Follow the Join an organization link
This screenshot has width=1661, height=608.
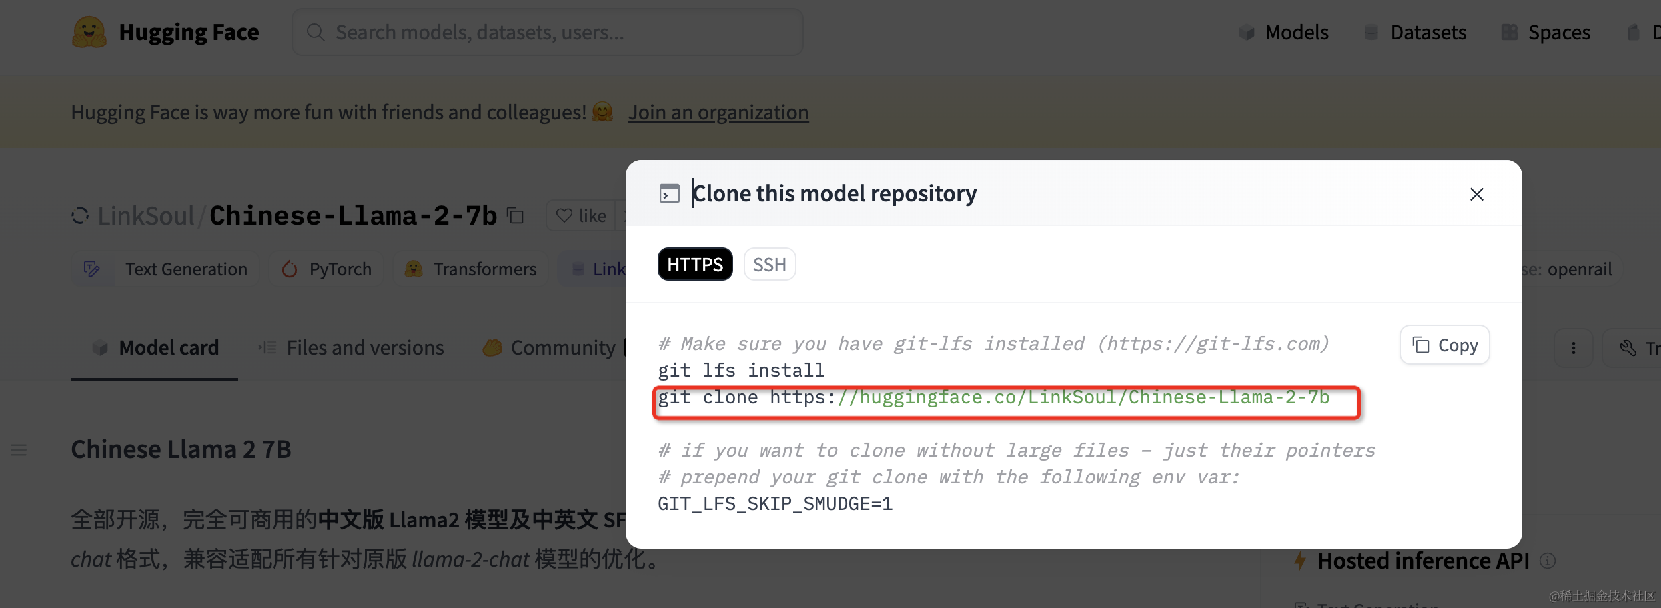coord(718,112)
